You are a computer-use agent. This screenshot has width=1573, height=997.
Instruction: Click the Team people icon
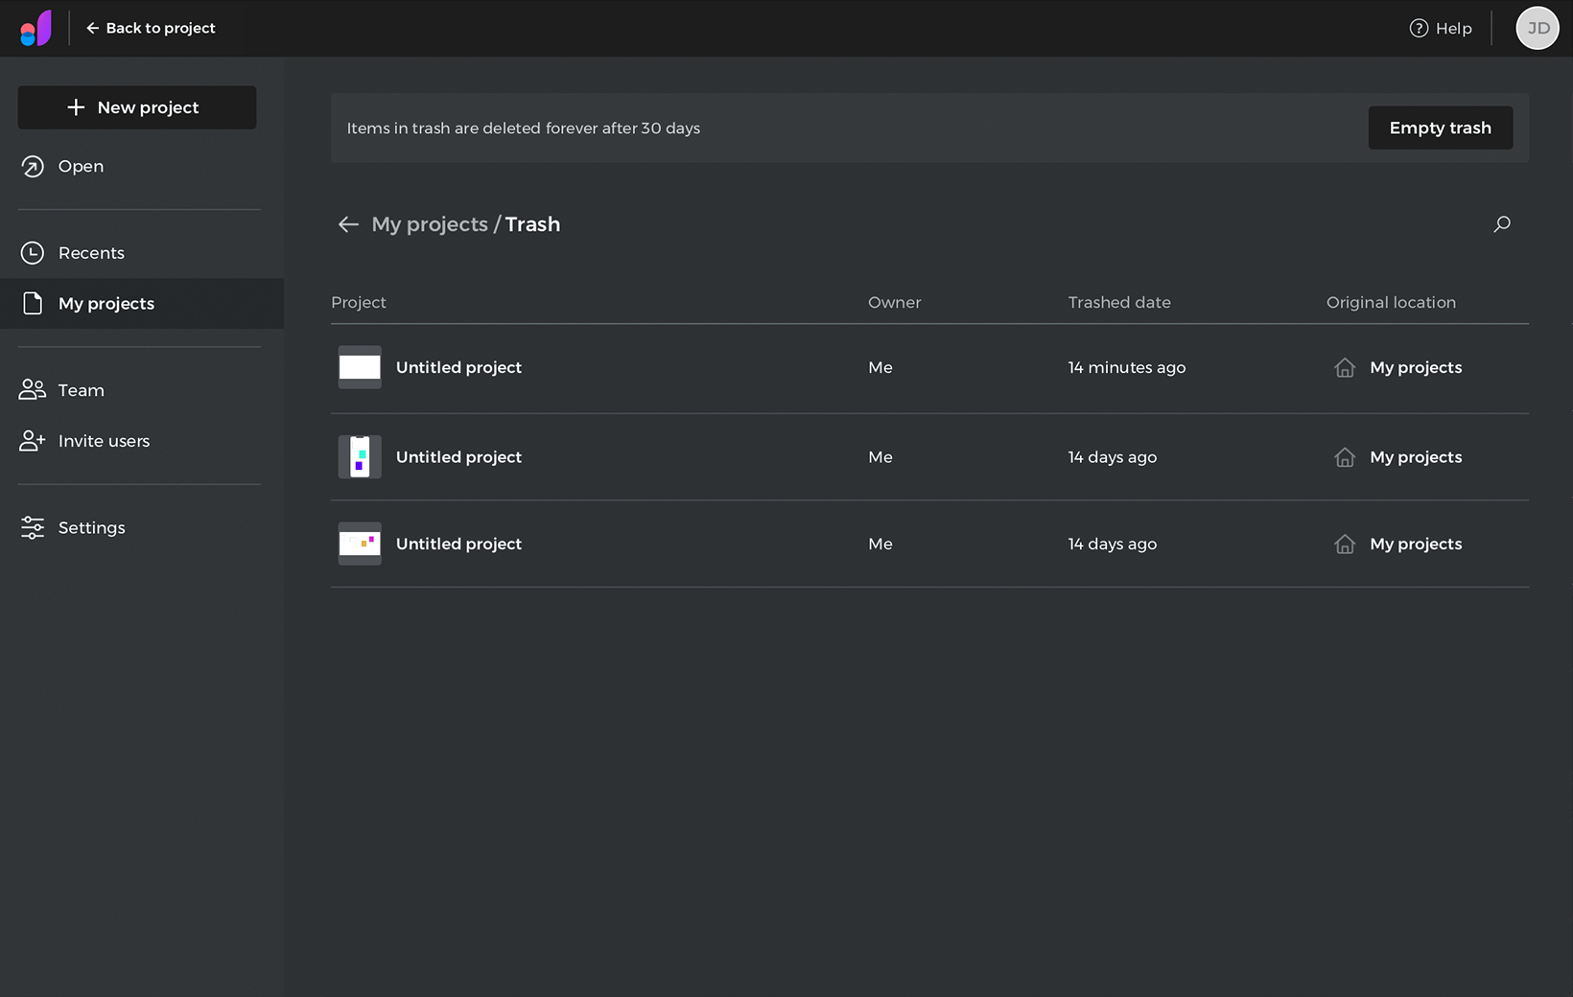coord(33,389)
